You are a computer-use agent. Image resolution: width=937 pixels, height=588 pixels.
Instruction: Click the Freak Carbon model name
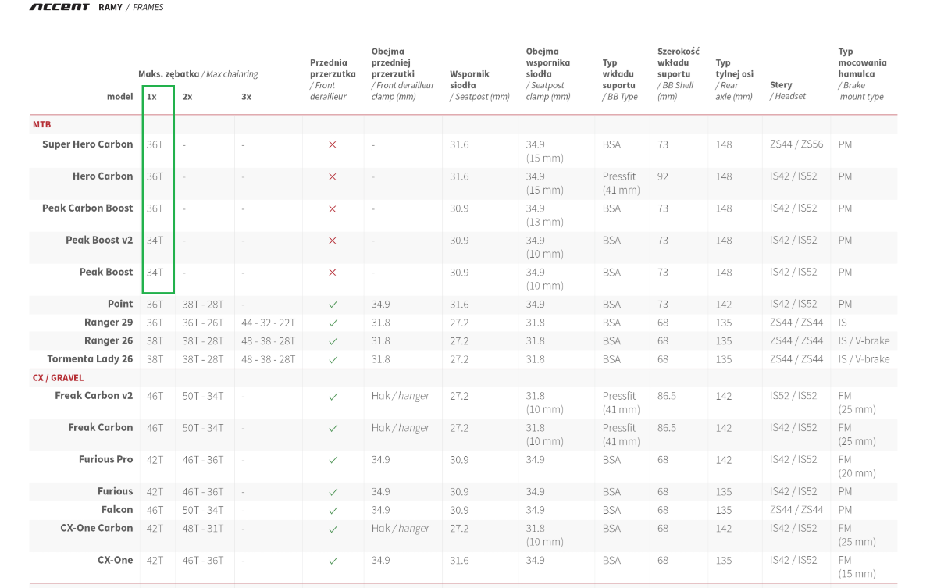pyautogui.click(x=101, y=428)
